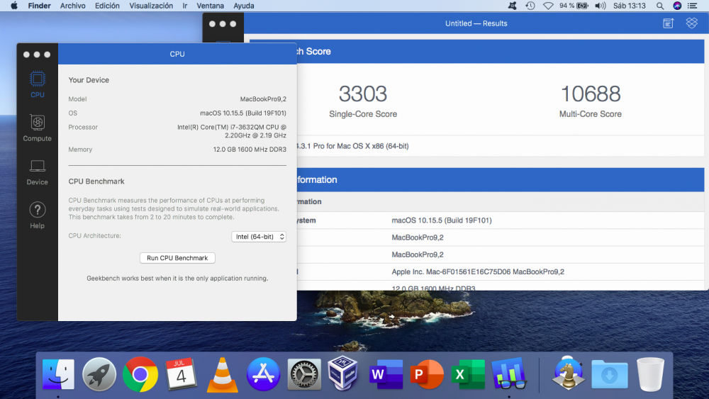This screenshot has width=709, height=399.
Task: Open the Device sidebar section
Action: pyautogui.click(x=37, y=172)
